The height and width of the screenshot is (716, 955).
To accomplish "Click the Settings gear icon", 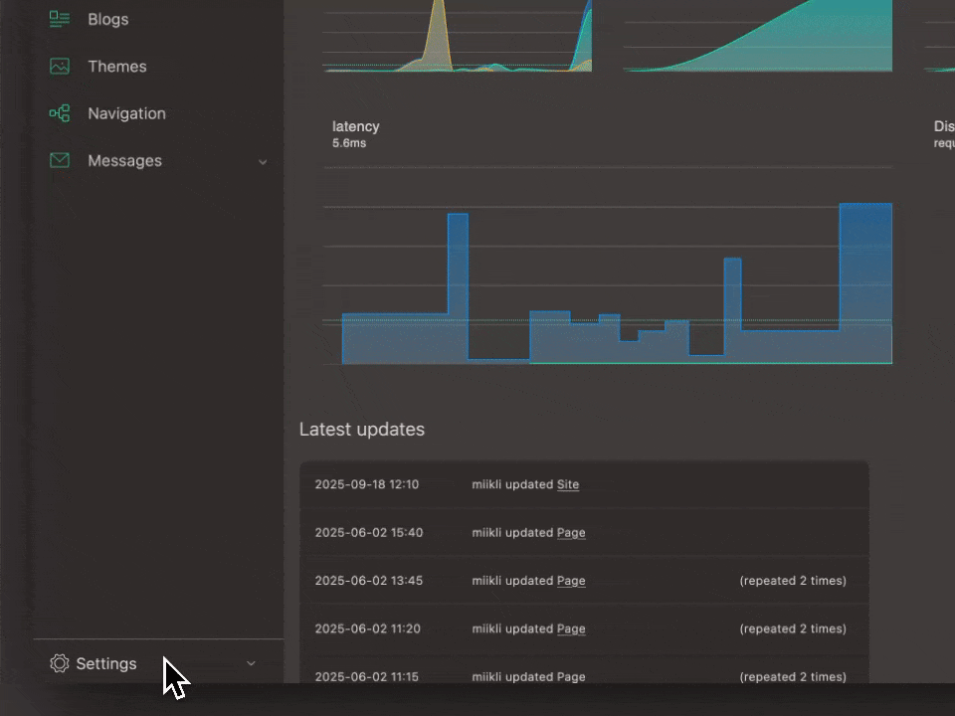I will [x=60, y=663].
